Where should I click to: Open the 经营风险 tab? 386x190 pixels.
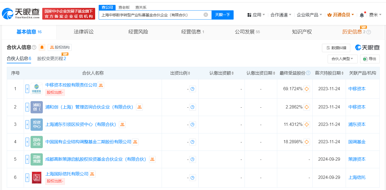pos(138,32)
